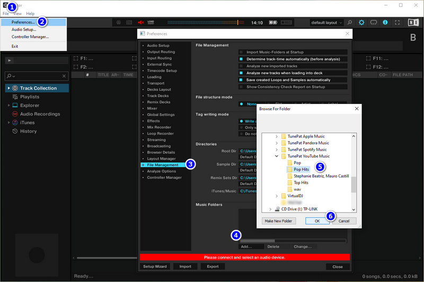Toggle Save created Loops and Samples automatically
424x282 pixels.
coord(241,80)
